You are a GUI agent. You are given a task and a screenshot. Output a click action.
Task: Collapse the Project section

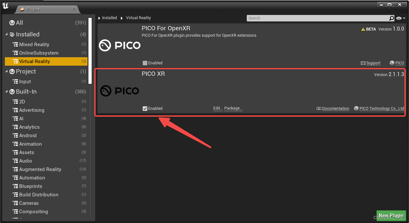6,71
